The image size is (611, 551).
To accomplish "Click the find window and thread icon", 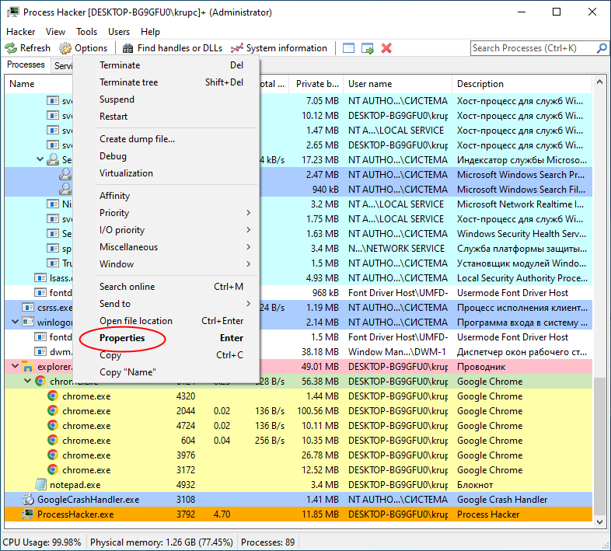I will 367,48.
